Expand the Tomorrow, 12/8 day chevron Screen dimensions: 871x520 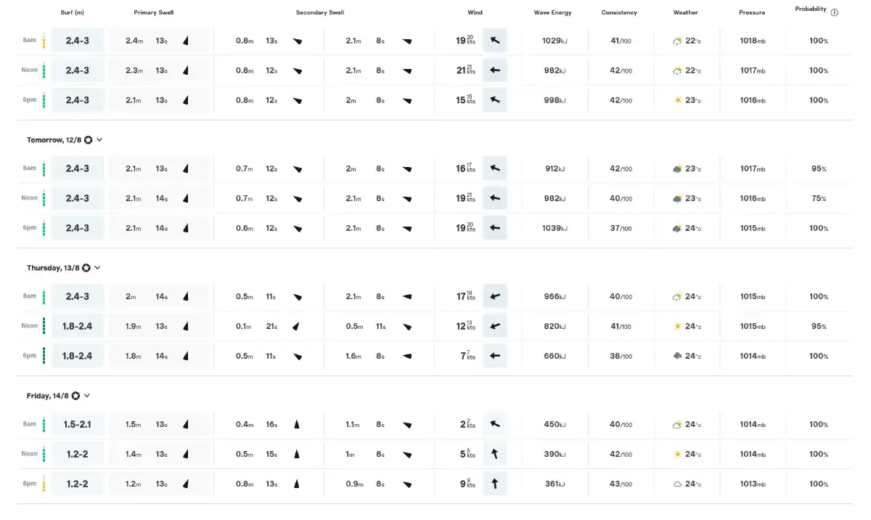[99, 139]
